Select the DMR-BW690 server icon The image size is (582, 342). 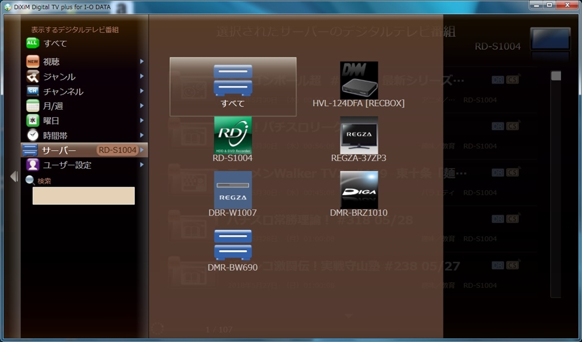[x=232, y=245]
